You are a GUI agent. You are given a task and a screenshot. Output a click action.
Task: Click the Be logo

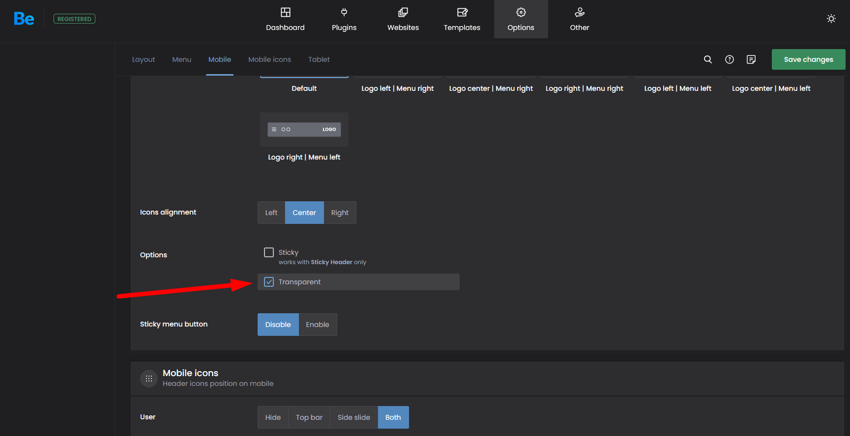24,19
